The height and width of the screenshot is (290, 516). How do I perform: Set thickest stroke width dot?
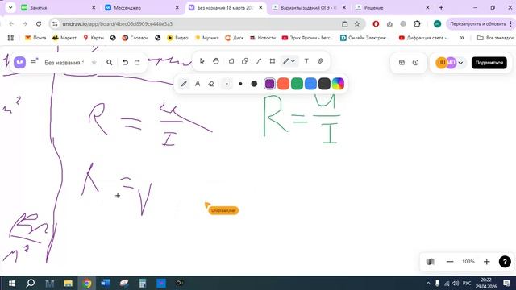(x=254, y=84)
